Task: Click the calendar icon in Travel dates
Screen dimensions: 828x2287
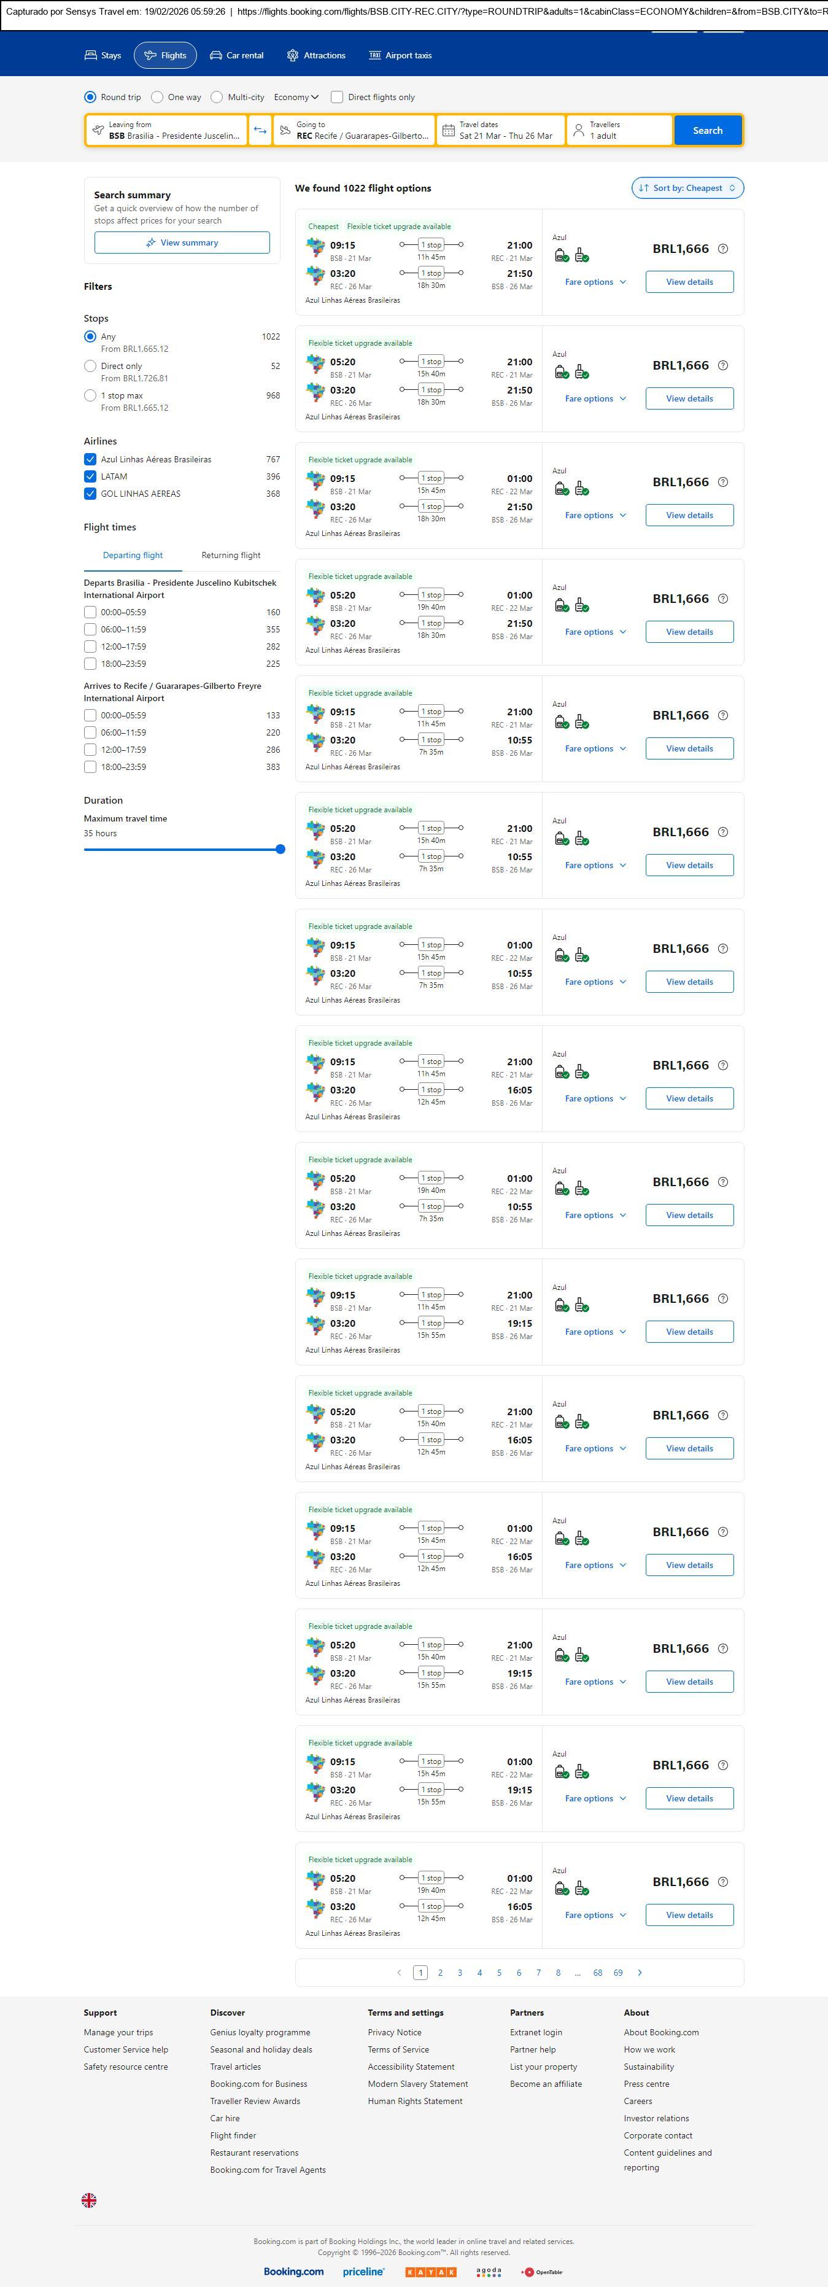Action: tap(449, 131)
